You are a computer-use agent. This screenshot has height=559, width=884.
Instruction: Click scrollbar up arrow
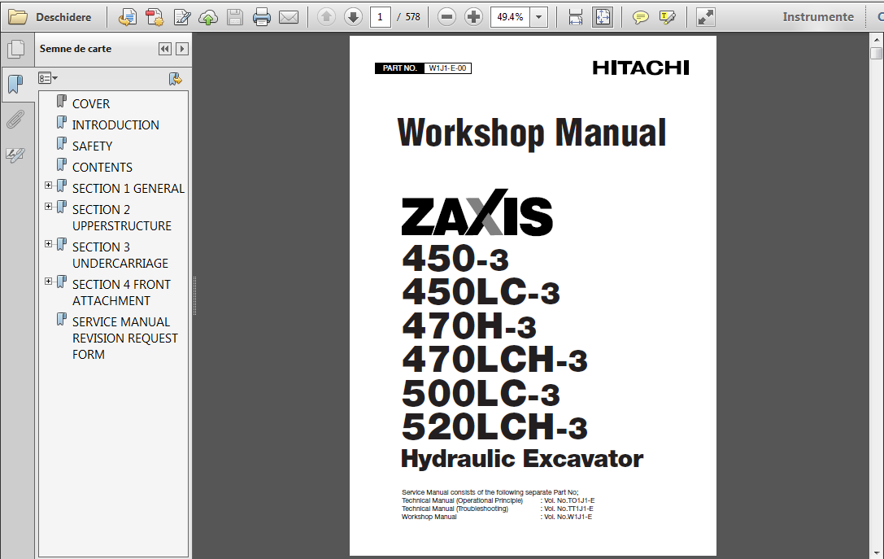pyautogui.click(x=876, y=40)
